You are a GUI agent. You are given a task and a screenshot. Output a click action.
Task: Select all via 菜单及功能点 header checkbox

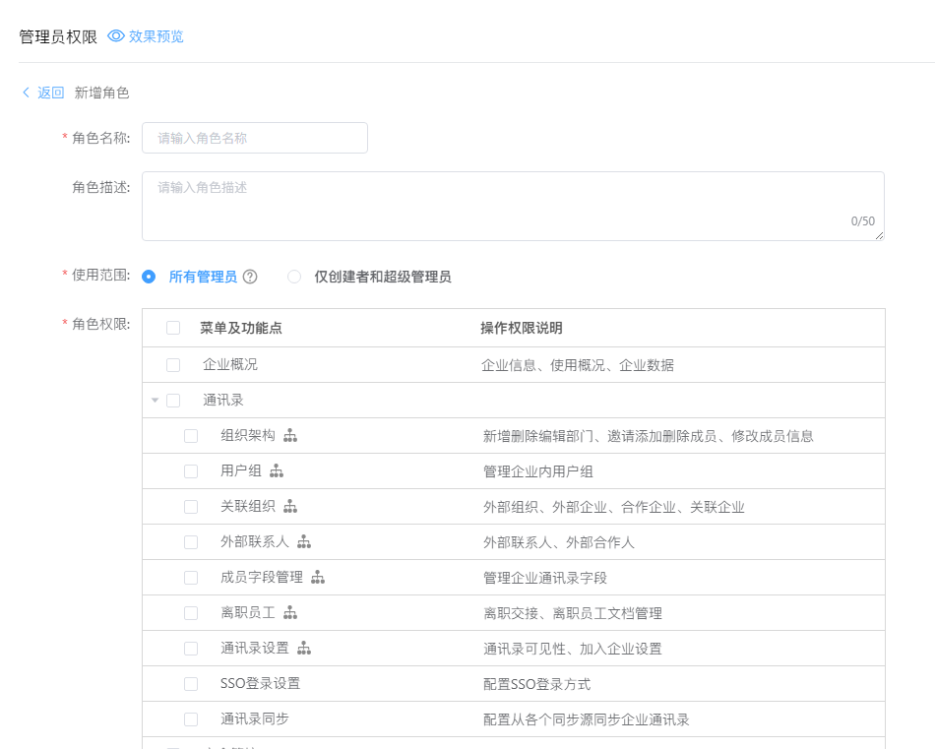pyautogui.click(x=173, y=329)
